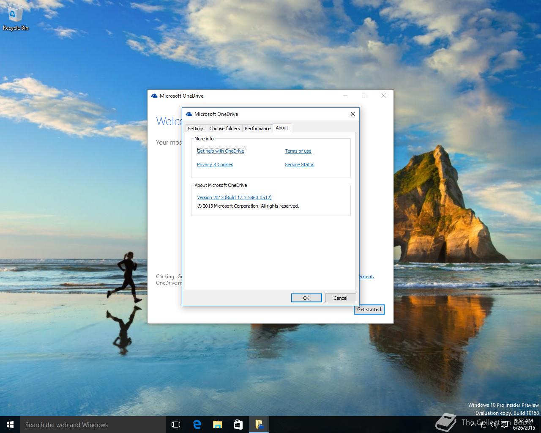Open the Service Status link

(300, 164)
